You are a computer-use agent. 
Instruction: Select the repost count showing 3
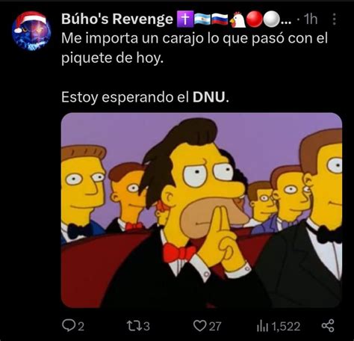(147, 326)
